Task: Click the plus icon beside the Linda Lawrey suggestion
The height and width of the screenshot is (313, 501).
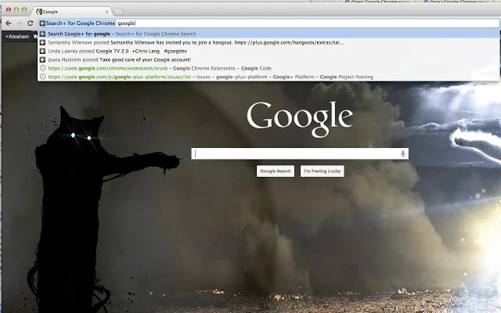Action: click(42, 51)
